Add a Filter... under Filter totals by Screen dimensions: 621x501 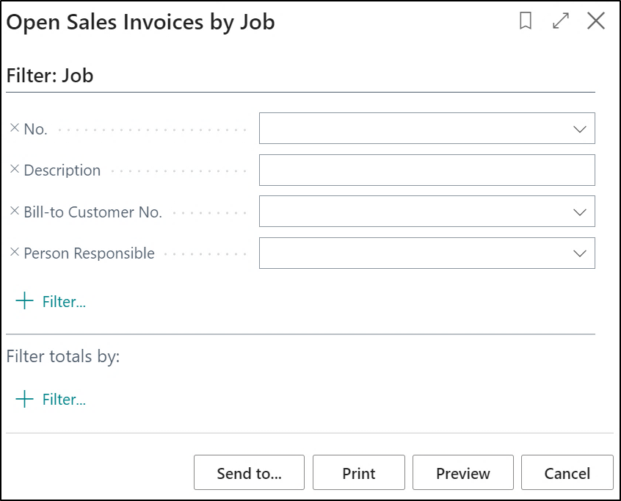[x=64, y=400]
